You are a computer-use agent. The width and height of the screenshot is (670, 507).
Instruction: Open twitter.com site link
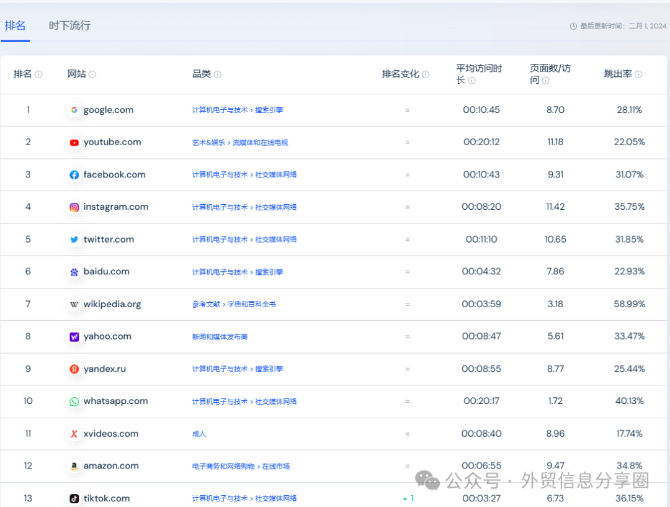[109, 240]
